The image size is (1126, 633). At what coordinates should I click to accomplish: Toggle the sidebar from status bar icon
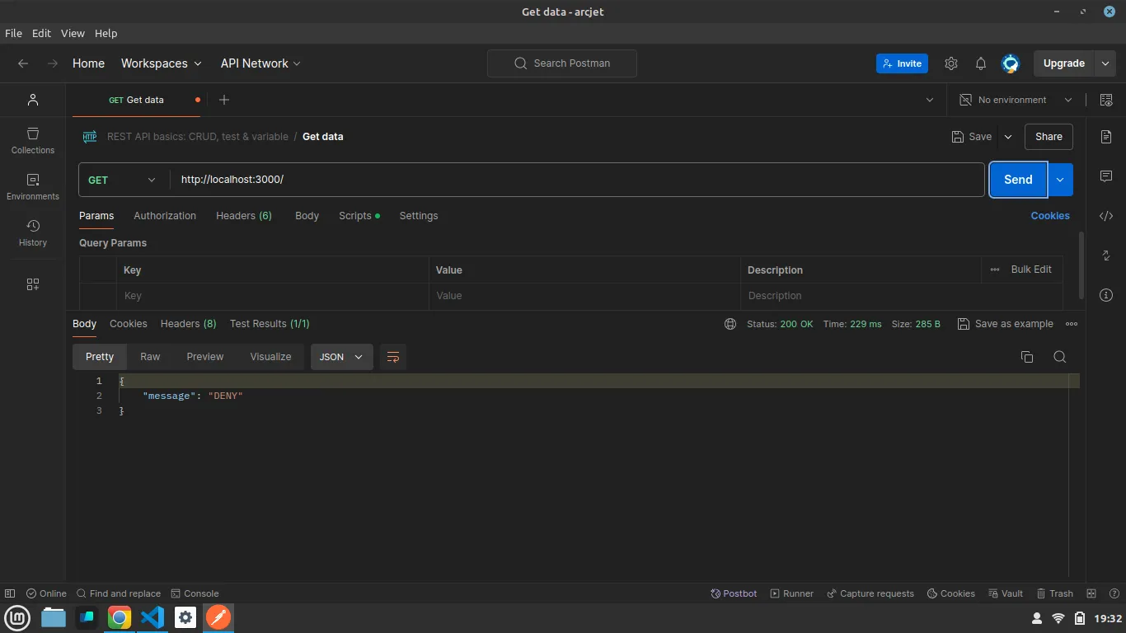click(10, 593)
